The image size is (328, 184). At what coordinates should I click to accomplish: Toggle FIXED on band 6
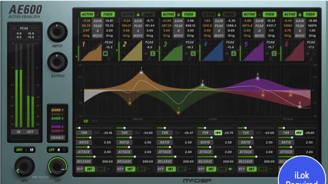310,14
